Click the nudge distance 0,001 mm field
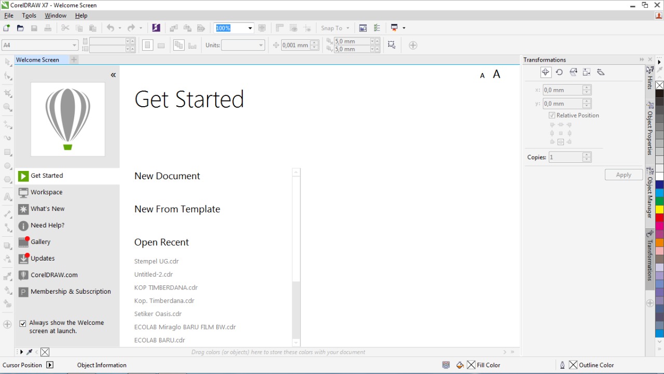The image size is (664, 374). 296,45
